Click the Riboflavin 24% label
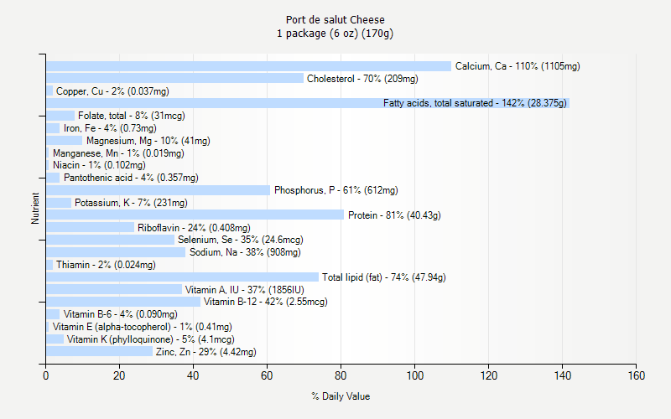The width and height of the screenshot is (671, 419). (x=194, y=228)
